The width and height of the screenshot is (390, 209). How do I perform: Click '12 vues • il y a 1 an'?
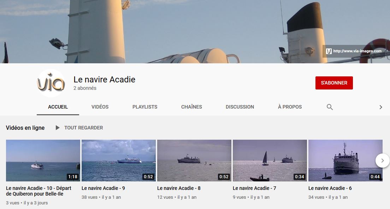177,197
